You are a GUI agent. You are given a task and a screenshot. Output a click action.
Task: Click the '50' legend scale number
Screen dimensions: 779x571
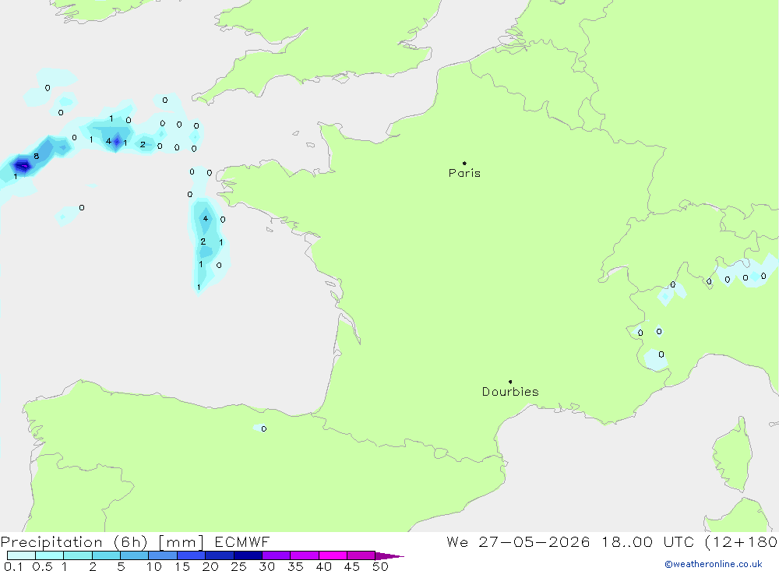[380, 566]
